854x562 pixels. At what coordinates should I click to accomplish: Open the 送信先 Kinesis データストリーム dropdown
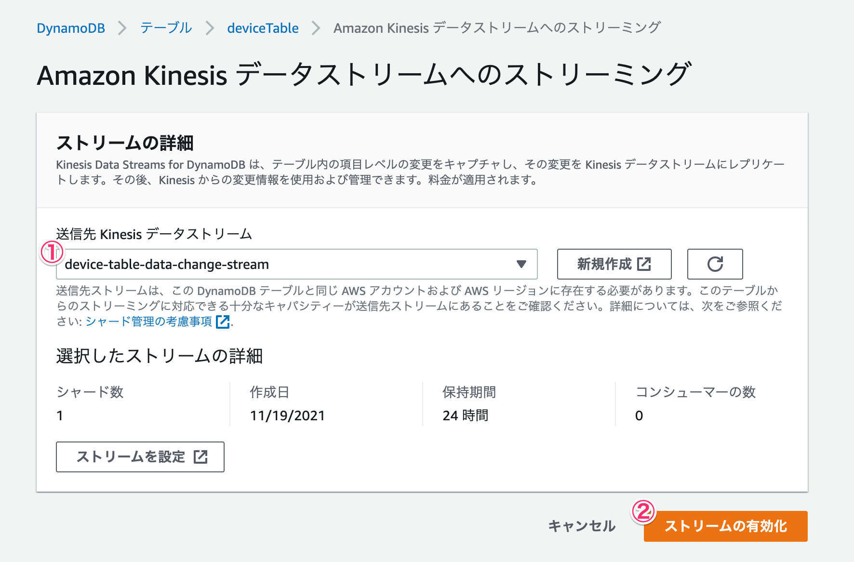point(297,264)
